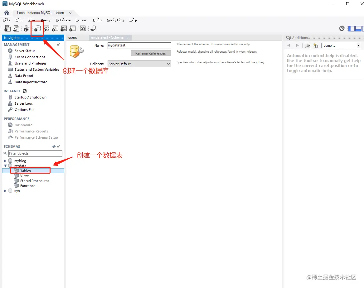Image resolution: width=364 pixels, height=288 pixels.
Task: Search table data toolbar icon
Action: coord(83,29)
